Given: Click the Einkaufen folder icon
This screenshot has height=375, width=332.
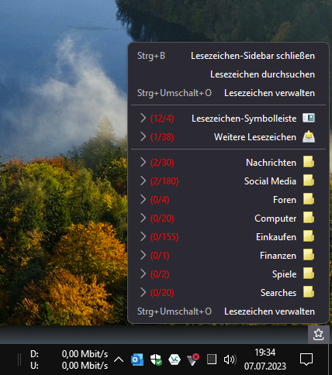Looking at the screenshot, I should coord(309,236).
